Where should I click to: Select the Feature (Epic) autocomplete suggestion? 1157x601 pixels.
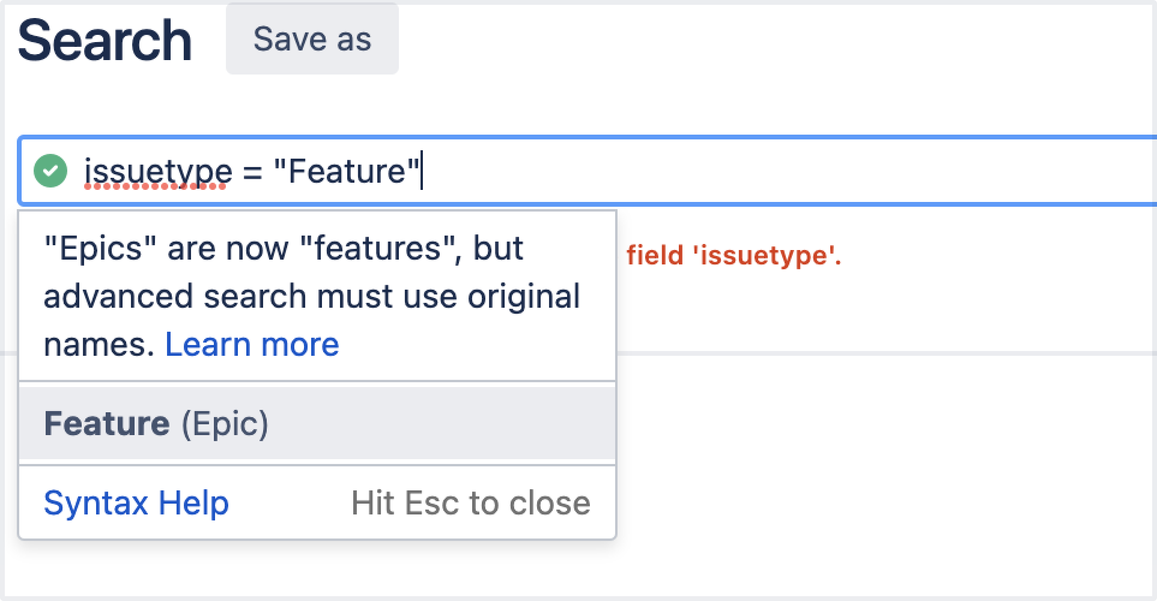point(318,423)
